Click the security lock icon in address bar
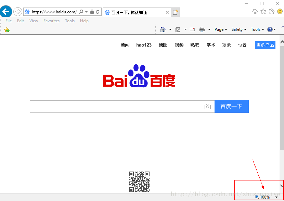This screenshot has height=201, width=284. tap(92, 12)
